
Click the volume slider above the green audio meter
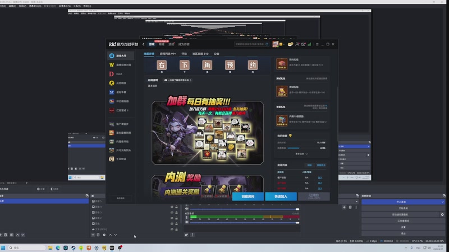(x=245, y=209)
